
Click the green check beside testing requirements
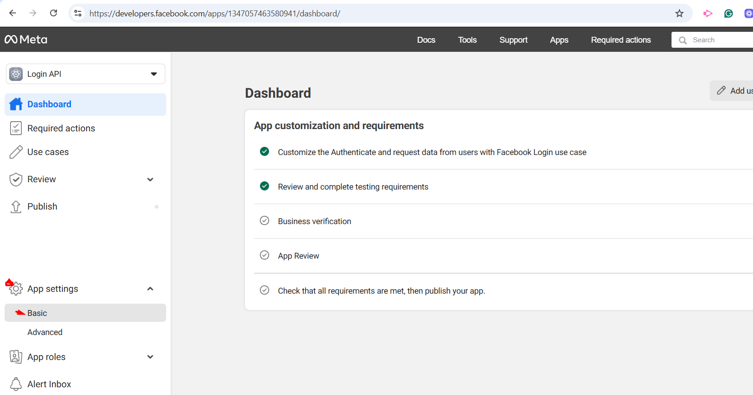[265, 186]
